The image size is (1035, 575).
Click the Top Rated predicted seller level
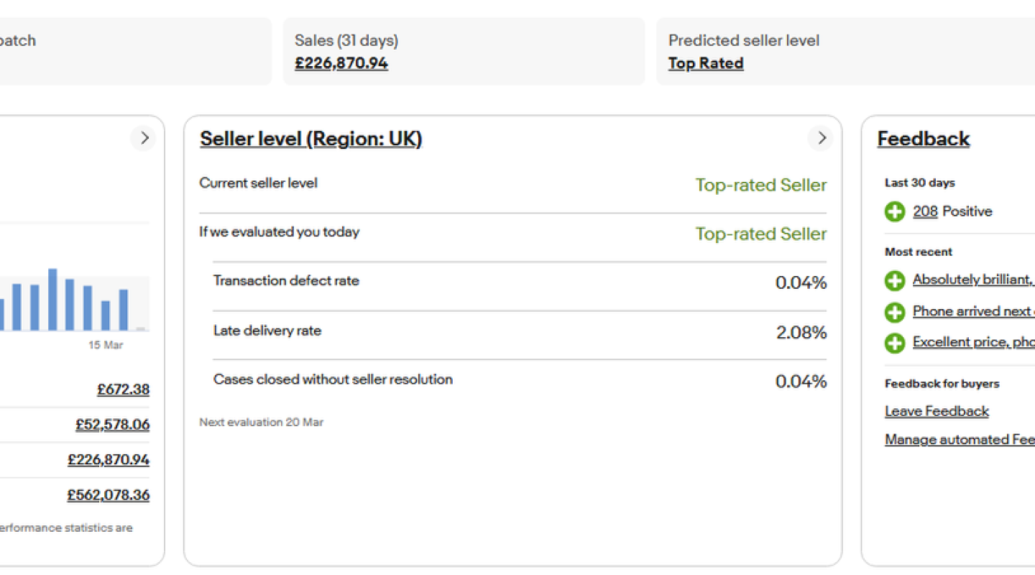pyautogui.click(x=706, y=63)
